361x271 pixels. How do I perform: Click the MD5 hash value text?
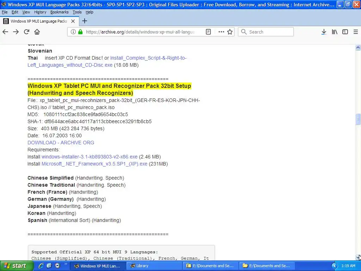tap(86, 115)
